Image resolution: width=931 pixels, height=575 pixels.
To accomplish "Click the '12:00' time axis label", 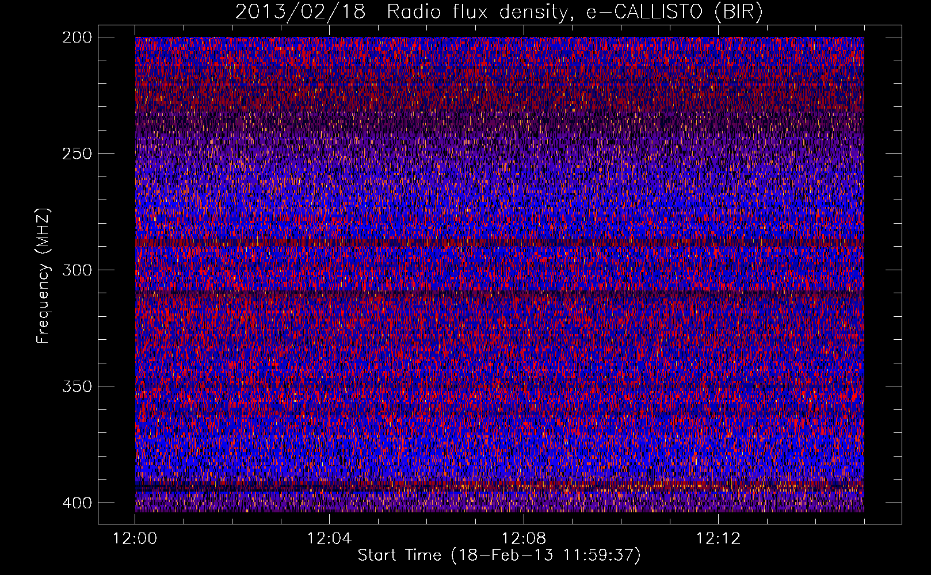I will click(x=135, y=539).
